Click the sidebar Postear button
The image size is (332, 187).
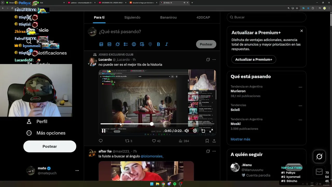[x=50, y=146]
